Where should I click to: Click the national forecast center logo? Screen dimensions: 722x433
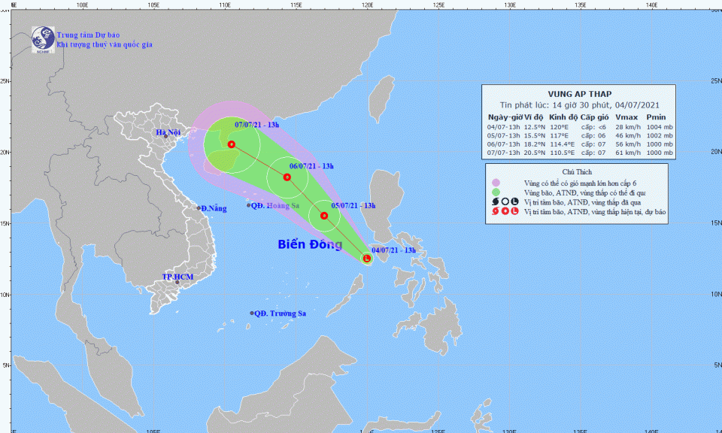click(42, 40)
